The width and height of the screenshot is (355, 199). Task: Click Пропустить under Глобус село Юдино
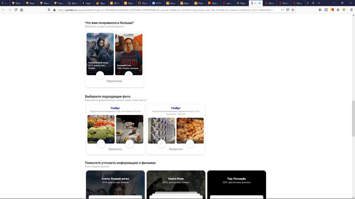click(x=115, y=149)
